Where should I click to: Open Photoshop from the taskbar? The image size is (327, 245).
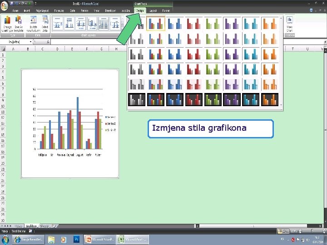[x=77, y=240]
